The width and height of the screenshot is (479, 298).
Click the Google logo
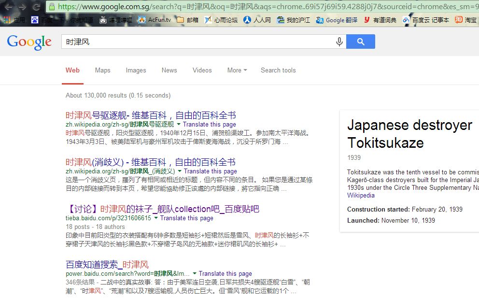(x=29, y=42)
